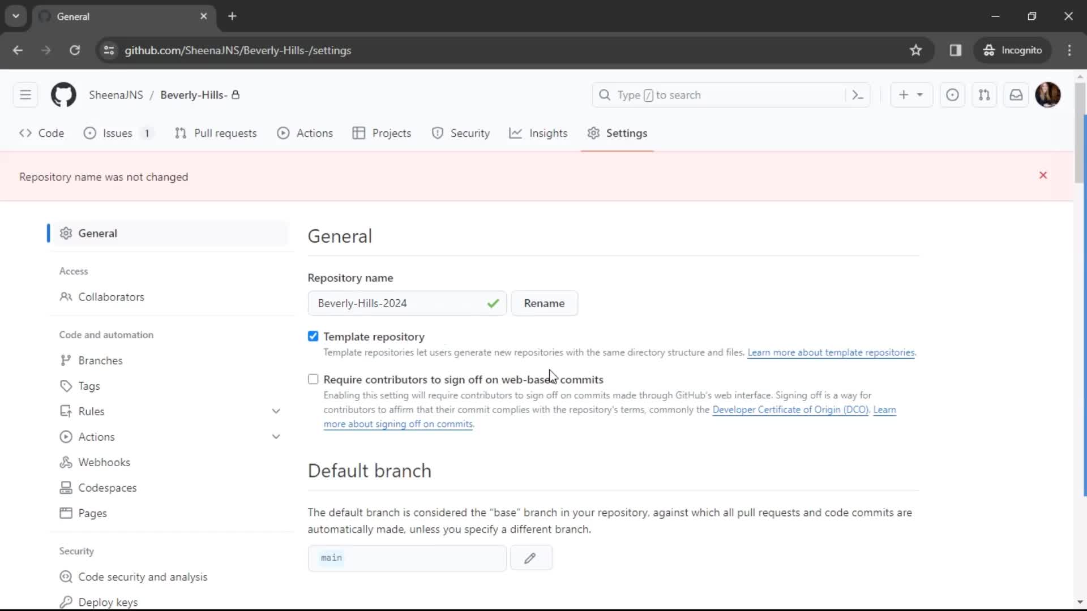Open a new browser tab
1087x611 pixels.
tap(232, 16)
